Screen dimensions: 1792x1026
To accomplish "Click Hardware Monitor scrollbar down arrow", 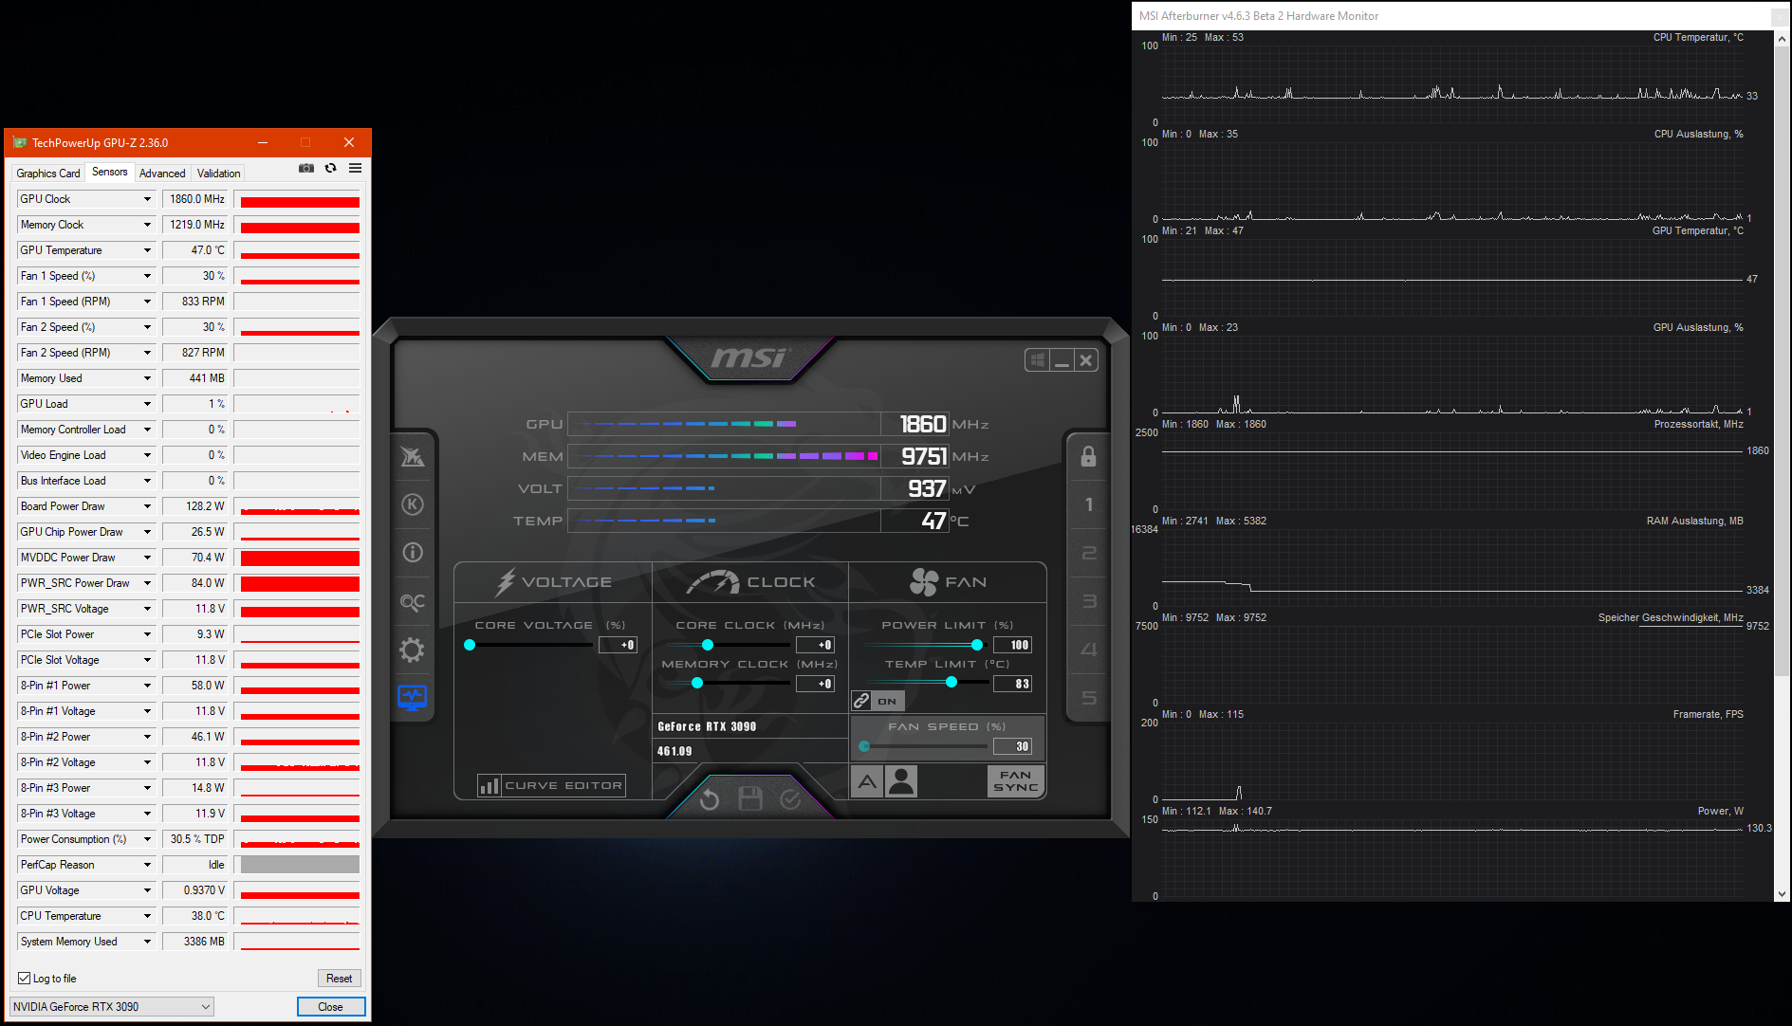I will (x=1782, y=893).
